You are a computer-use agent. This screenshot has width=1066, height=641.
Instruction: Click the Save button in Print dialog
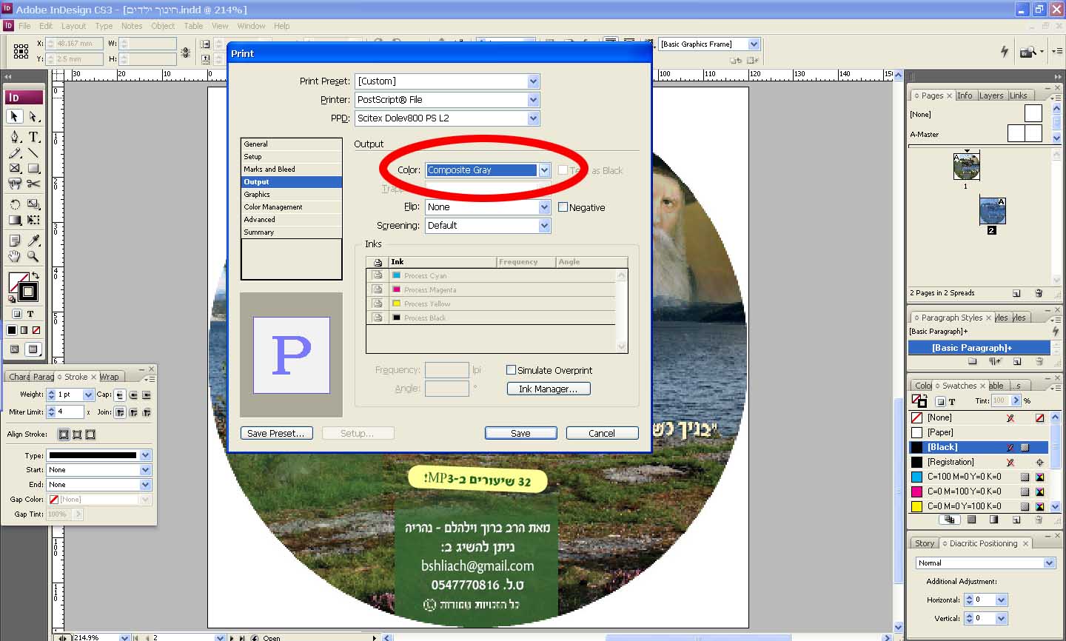[520, 434]
